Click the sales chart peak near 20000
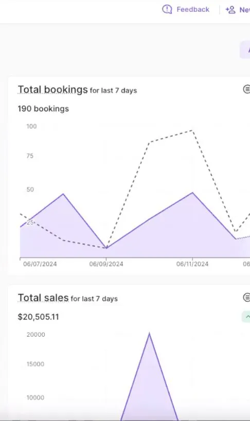 pyautogui.click(x=149, y=334)
